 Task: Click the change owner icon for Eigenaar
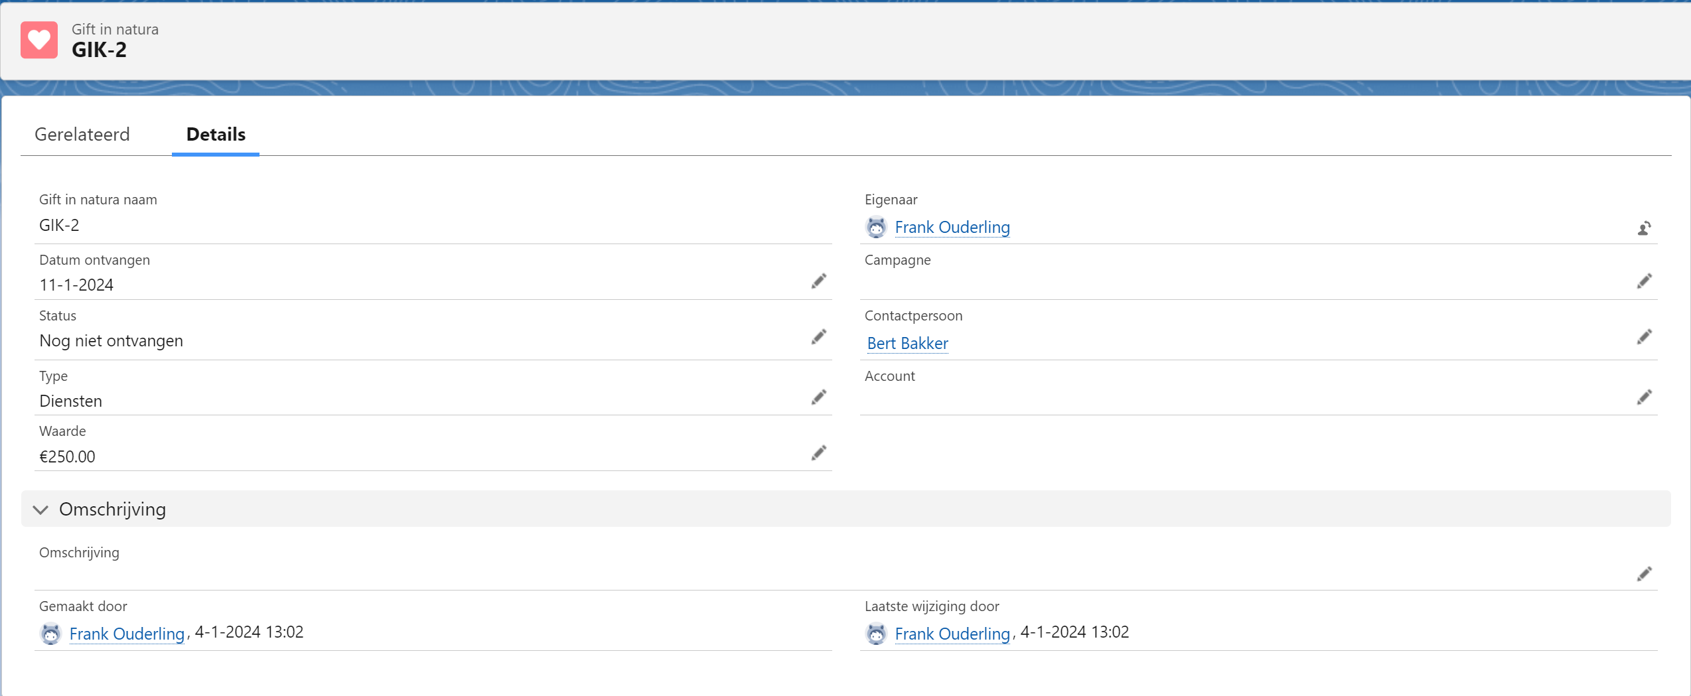tap(1644, 229)
